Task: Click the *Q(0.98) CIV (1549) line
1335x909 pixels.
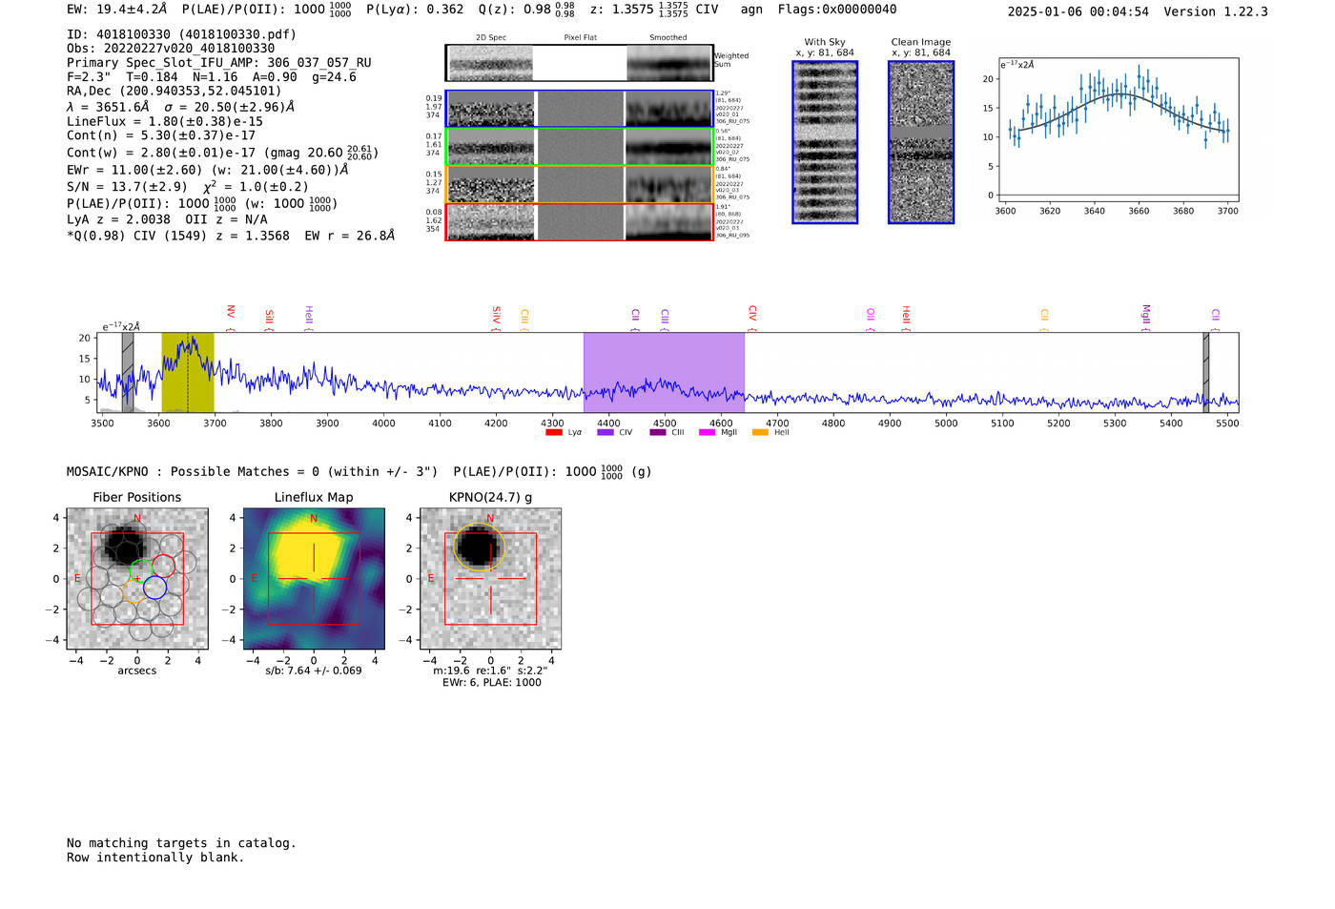Action: (x=231, y=236)
